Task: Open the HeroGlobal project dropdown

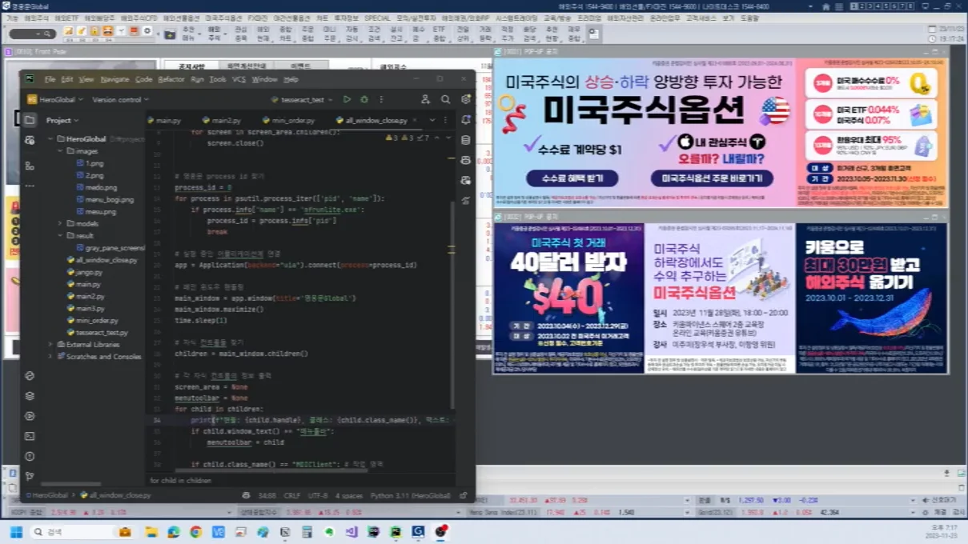Action: (x=54, y=99)
